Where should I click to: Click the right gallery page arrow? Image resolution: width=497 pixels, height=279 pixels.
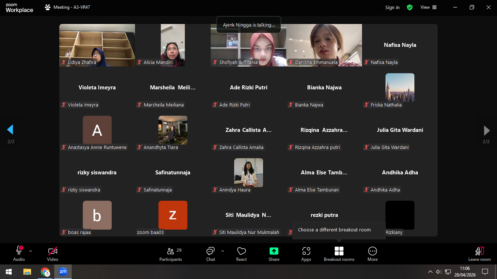tap(486, 130)
